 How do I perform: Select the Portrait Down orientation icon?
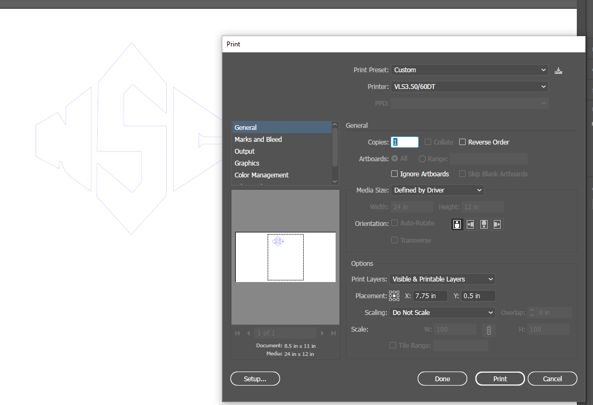point(483,224)
